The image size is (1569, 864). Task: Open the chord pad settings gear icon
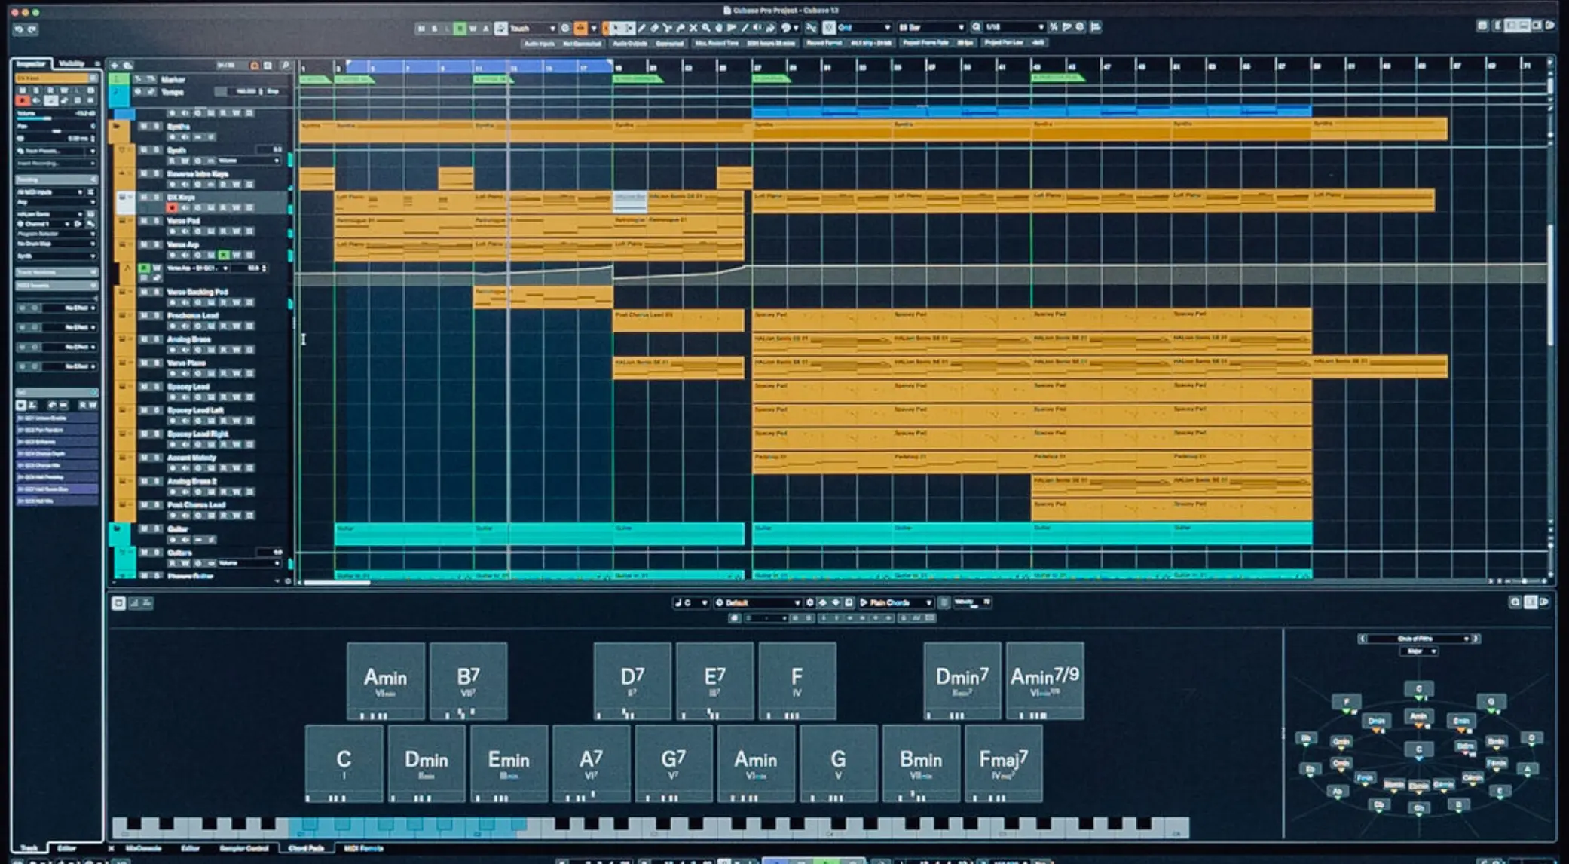pyautogui.click(x=810, y=603)
